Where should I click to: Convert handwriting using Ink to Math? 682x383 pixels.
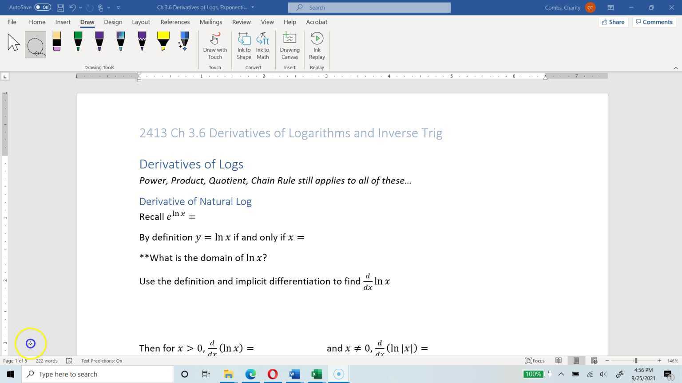click(x=262, y=46)
